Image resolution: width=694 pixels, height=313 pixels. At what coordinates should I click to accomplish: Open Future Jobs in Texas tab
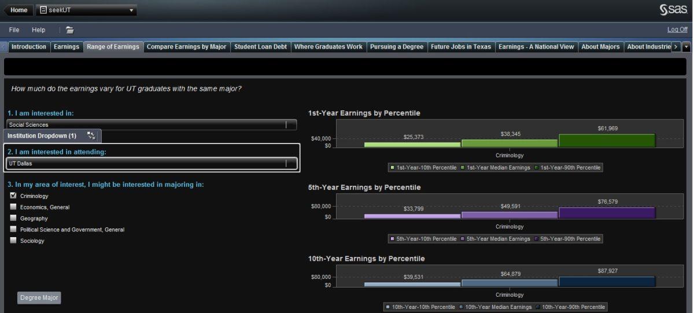point(461,47)
